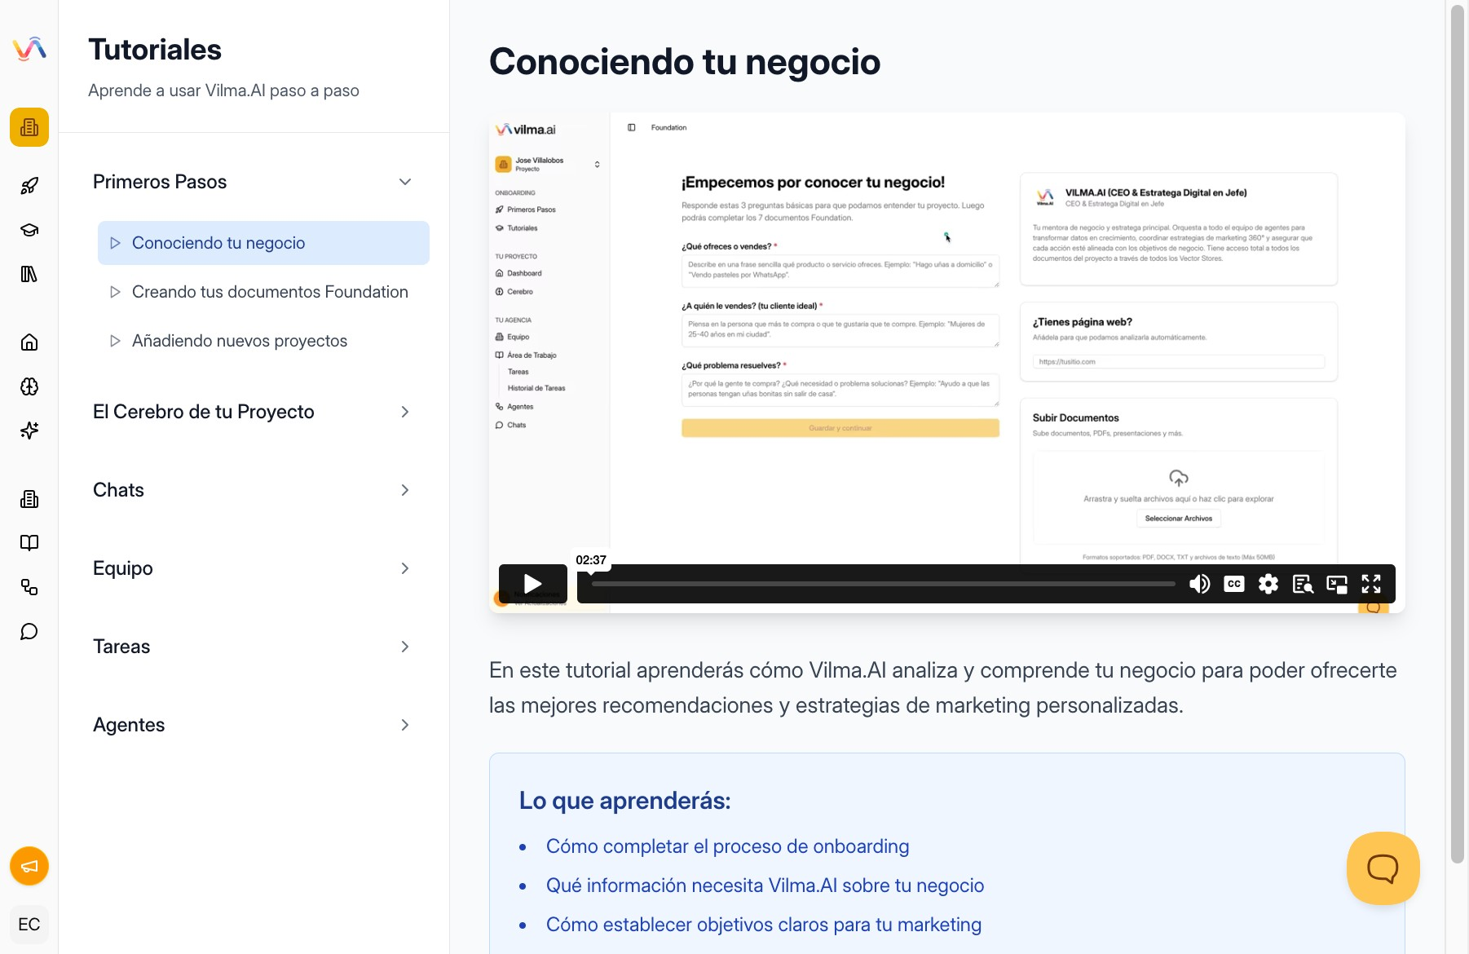Select Conociendo tu negocio tutorial

(x=263, y=243)
